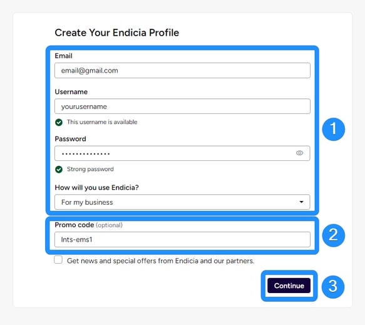Click the 'How will you use Endicia?' label

[x=96, y=187]
